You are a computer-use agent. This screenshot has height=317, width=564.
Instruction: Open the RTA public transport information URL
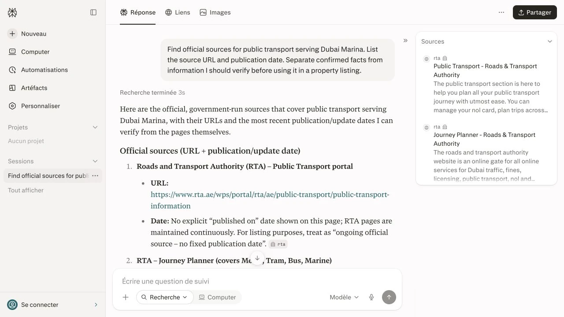[x=270, y=200]
